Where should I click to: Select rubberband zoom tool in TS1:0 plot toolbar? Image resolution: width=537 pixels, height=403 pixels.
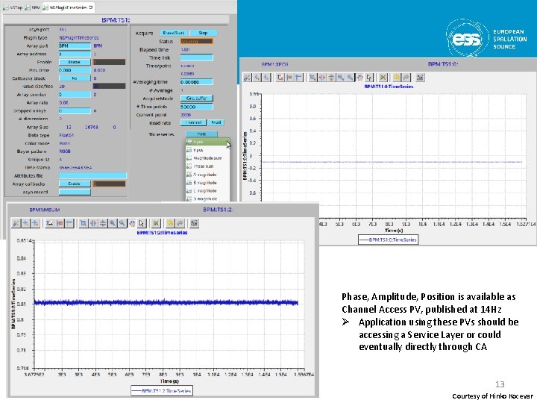(313, 78)
